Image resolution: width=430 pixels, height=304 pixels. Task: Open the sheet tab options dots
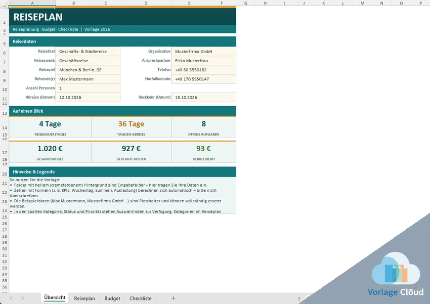[299, 298]
